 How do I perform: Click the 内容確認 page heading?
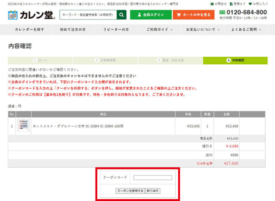20,46
